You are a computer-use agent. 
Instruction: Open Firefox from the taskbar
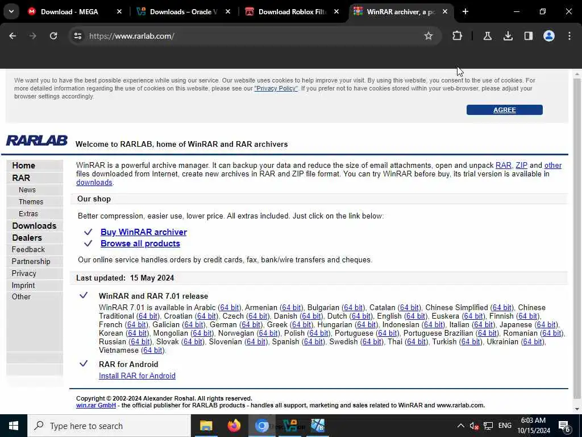pyautogui.click(x=234, y=426)
